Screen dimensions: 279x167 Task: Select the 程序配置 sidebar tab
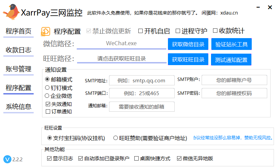[19, 88]
